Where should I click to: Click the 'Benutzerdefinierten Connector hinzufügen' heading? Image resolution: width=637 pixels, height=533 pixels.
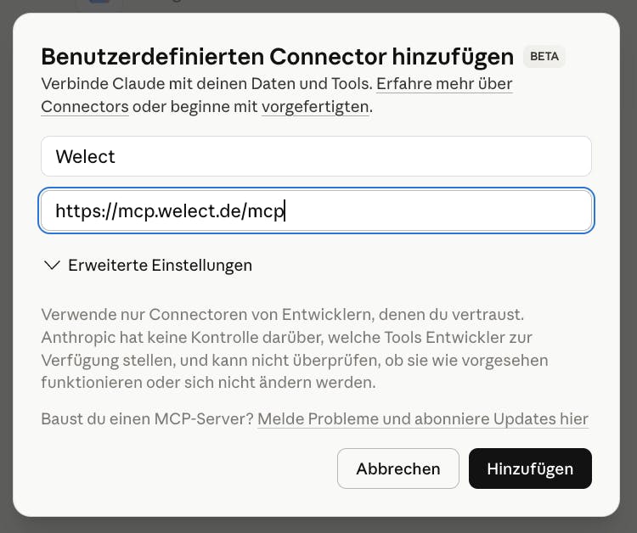[277, 57]
